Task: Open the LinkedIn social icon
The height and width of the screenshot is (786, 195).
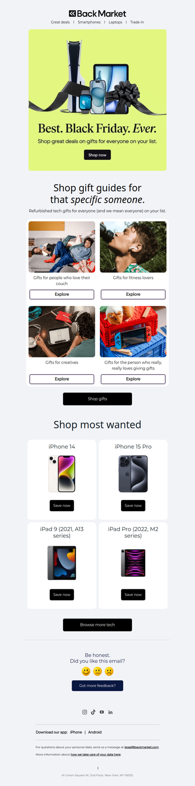Action: [x=110, y=712]
